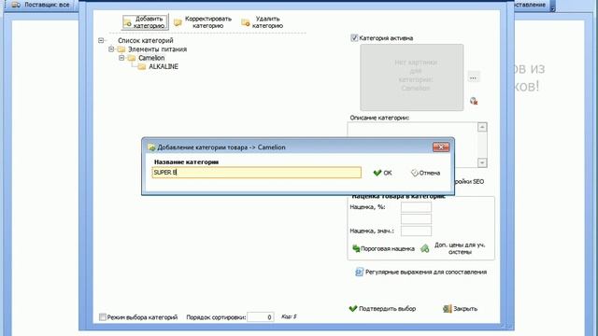Open Регулярные выражения для сопоставления

(x=421, y=272)
